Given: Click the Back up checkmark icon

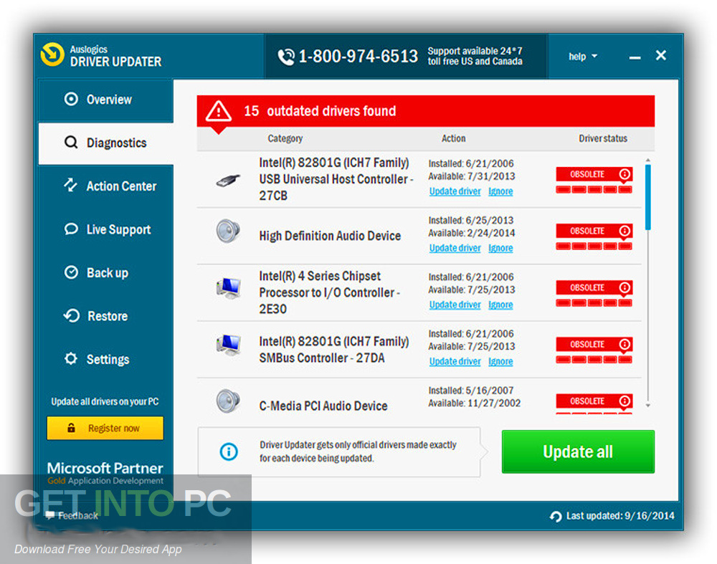Looking at the screenshot, I should 71,272.
